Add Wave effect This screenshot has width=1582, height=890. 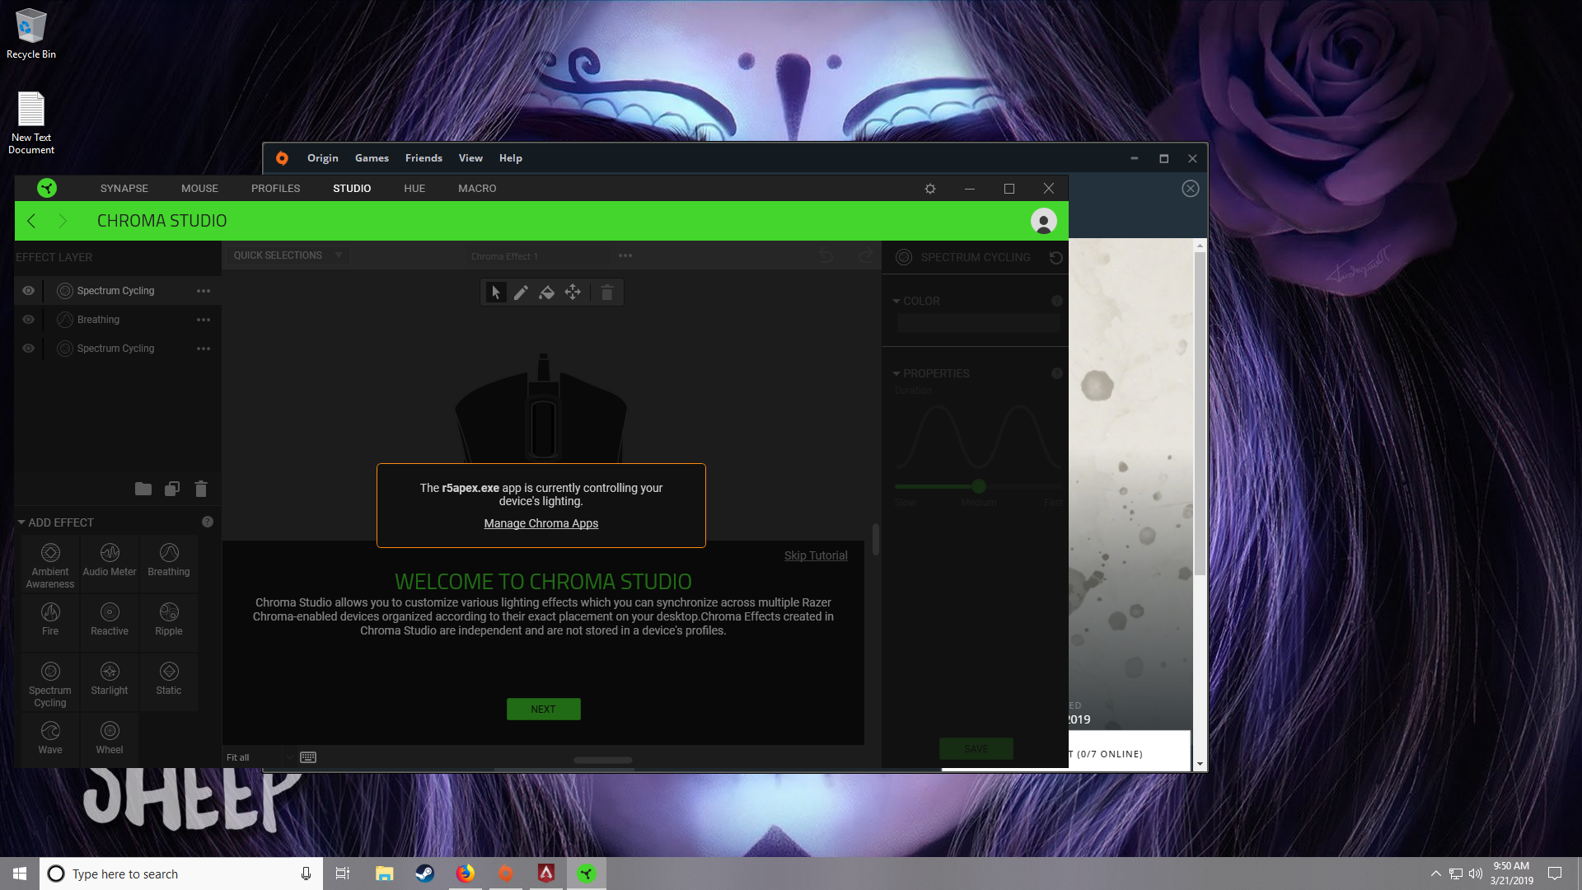pos(50,738)
